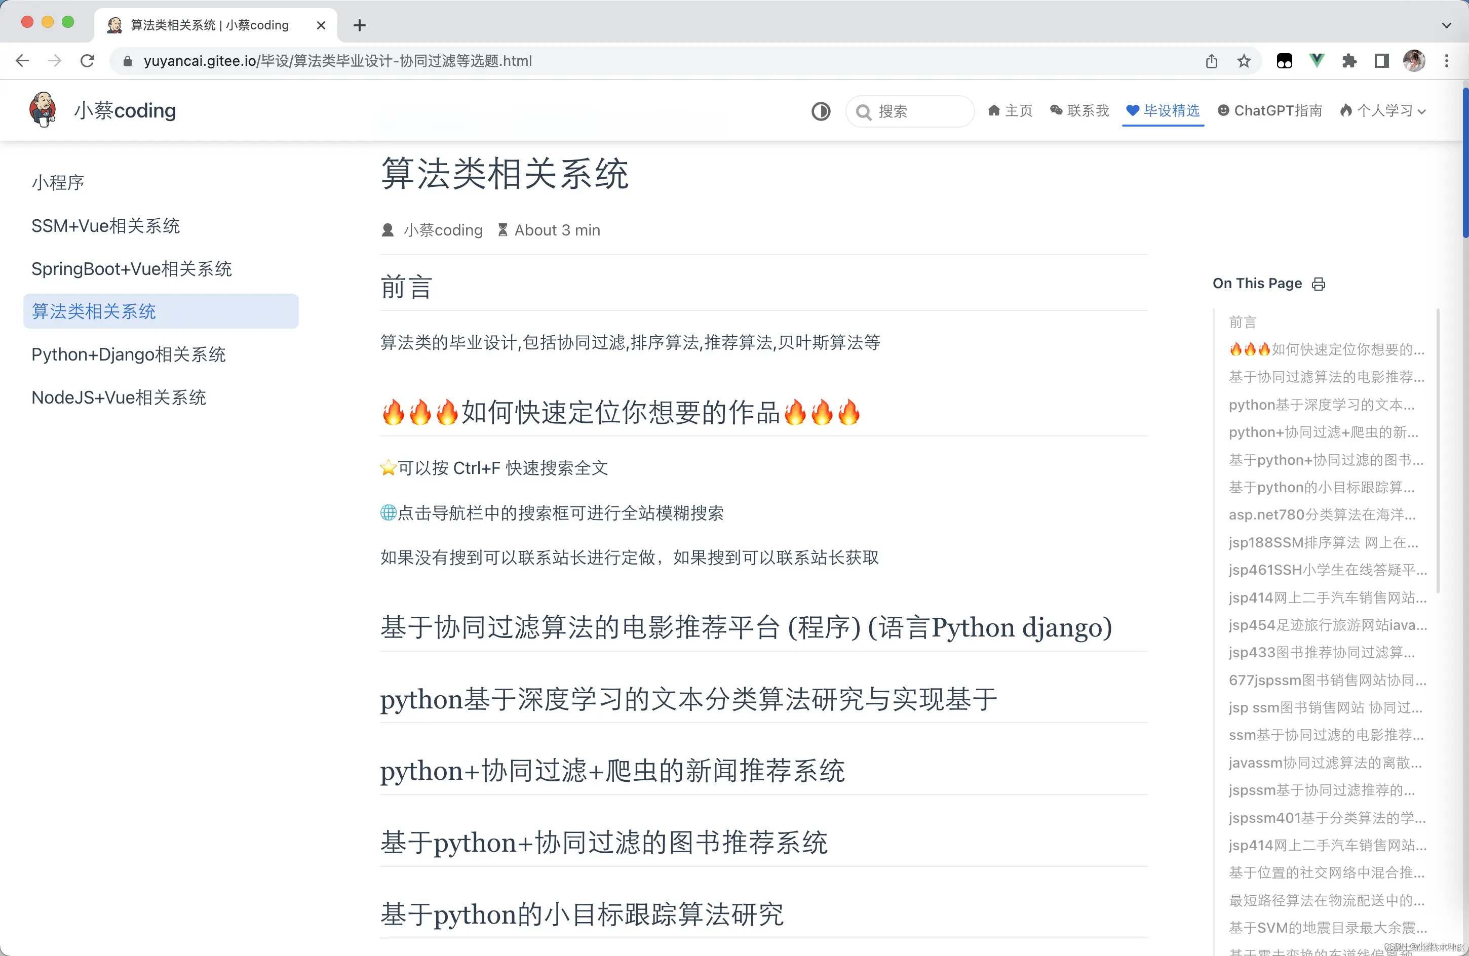The image size is (1469, 956).
Task: Open the 主页 home icon in navbar
Action: [x=994, y=110]
